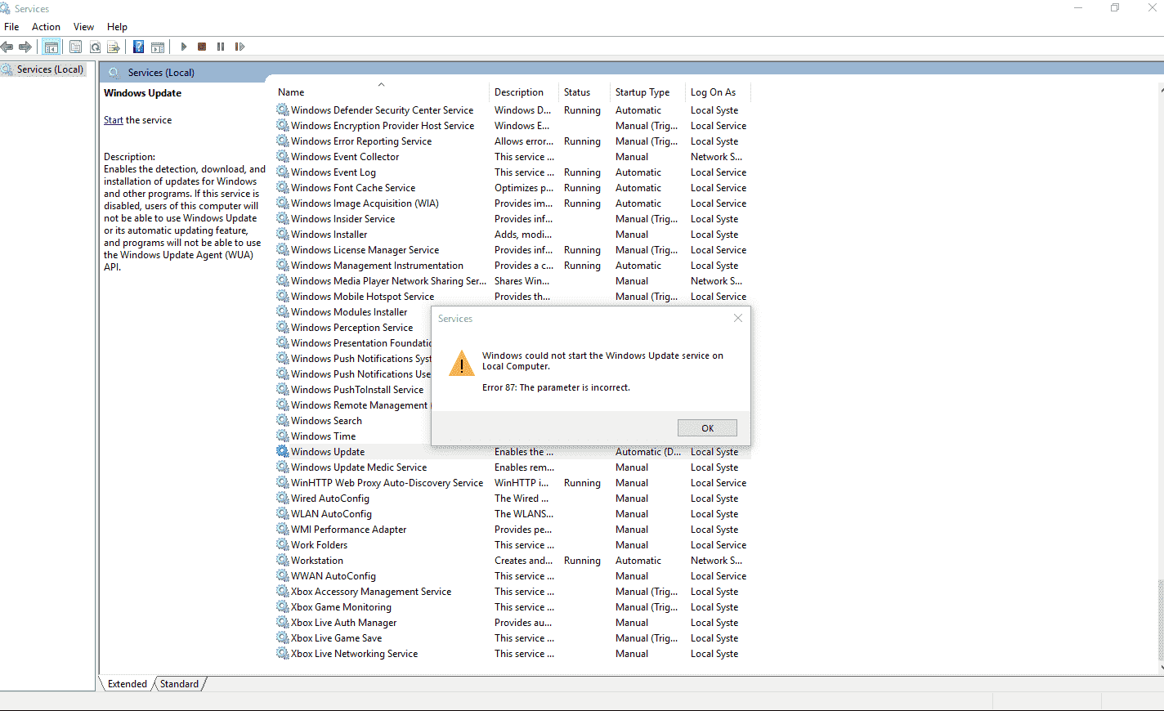Click OK in the error dialog
The image size is (1164, 711).
(707, 428)
